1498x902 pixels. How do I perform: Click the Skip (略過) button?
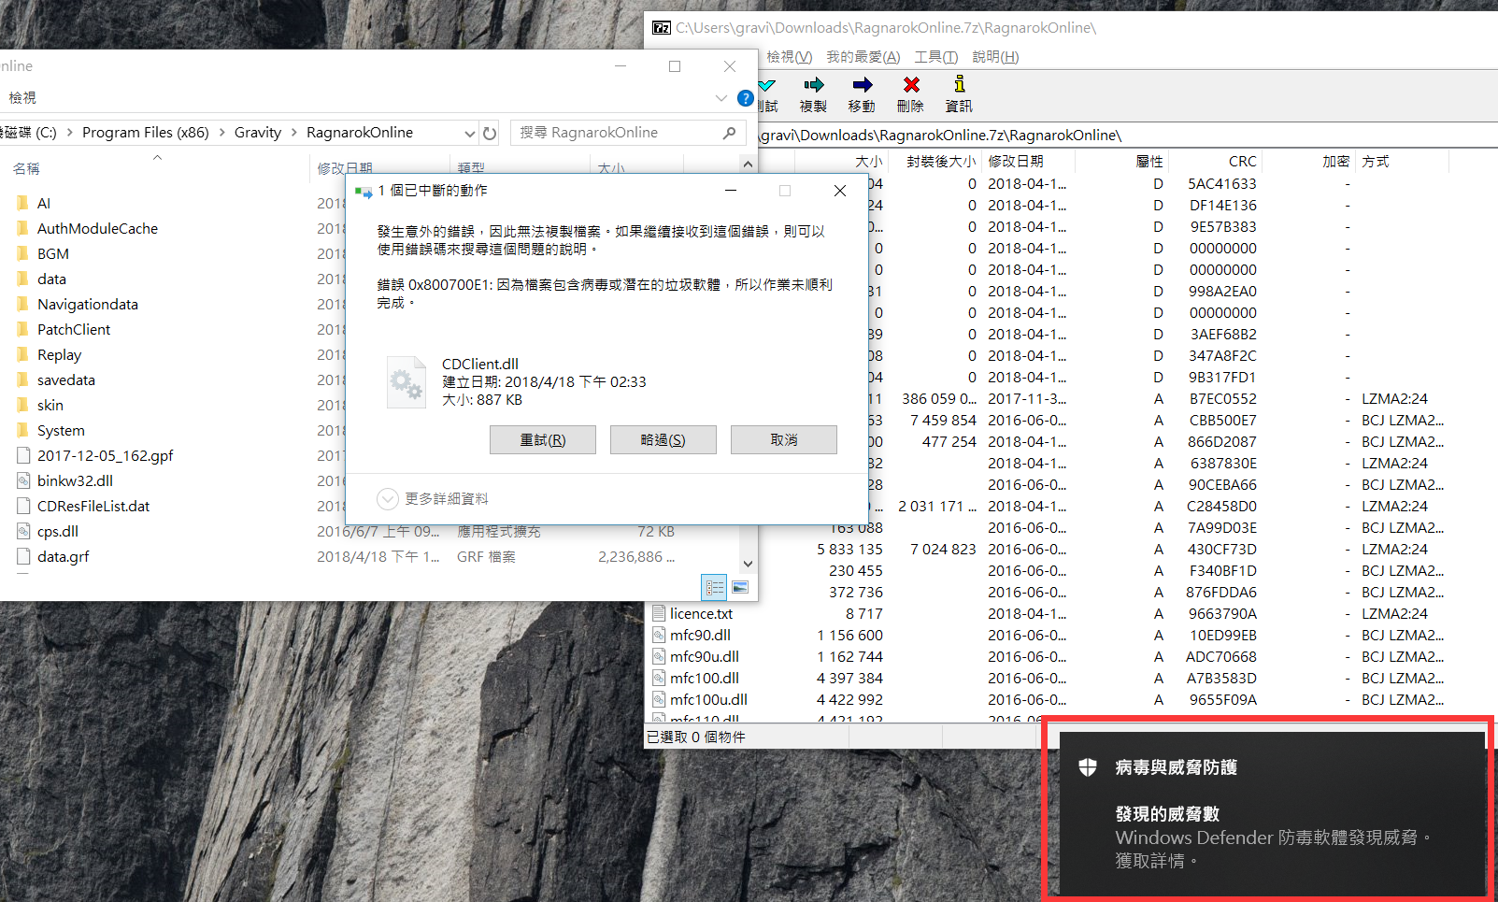coord(663,440)
